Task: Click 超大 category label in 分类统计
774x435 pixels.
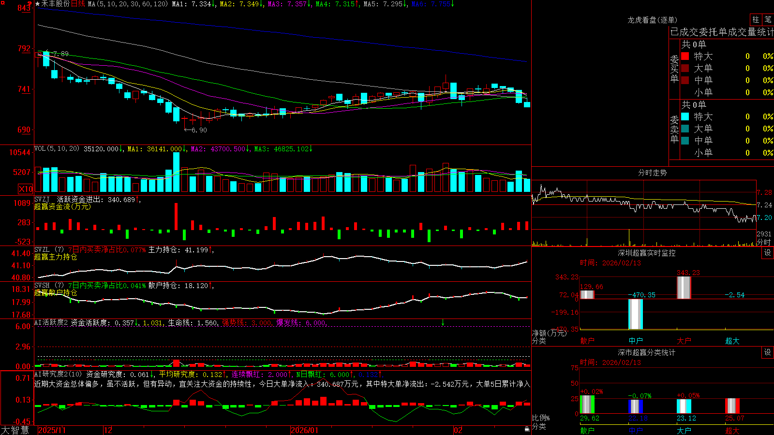Action: [x=732, y=430]
